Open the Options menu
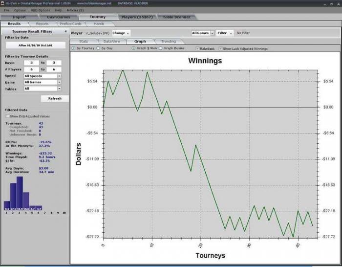 pos(20,10)
